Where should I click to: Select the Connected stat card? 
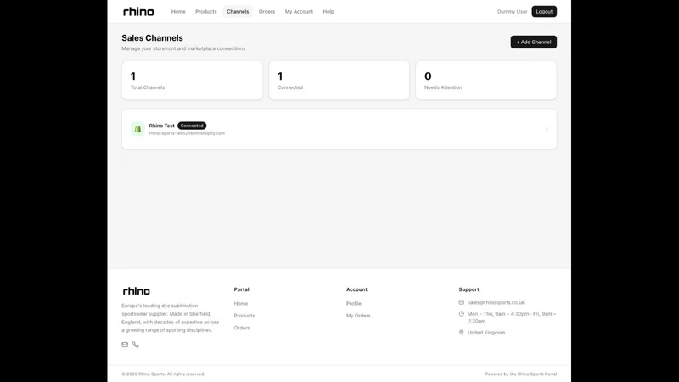[x=339, y=81]
